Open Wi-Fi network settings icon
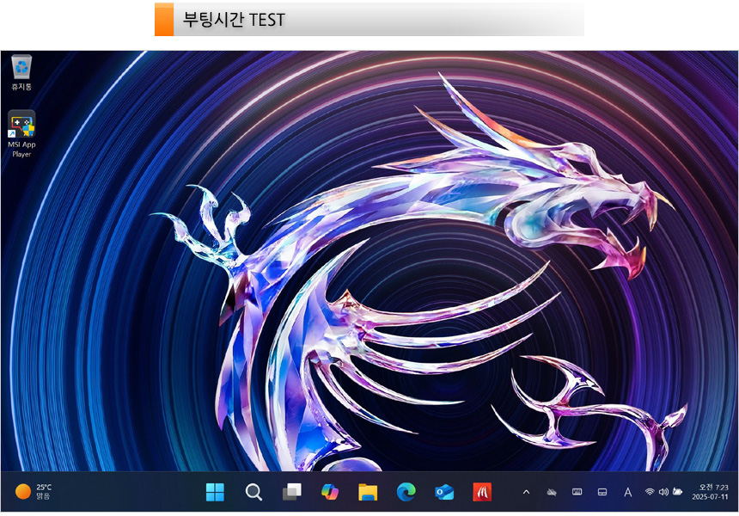Image resolution: width=739 pixels, height=516 pixels. pos(650,492)
